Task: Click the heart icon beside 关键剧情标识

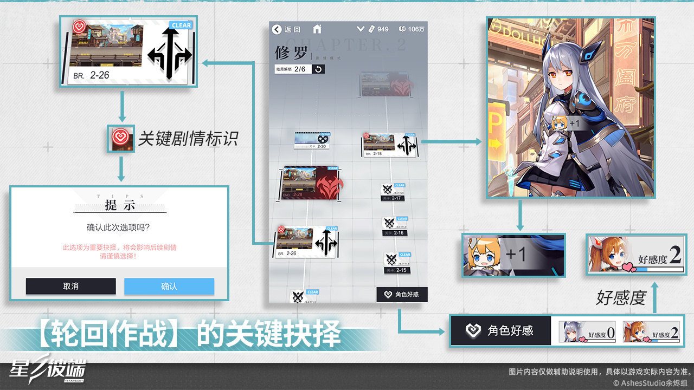Action: click(x=121, y=138)
